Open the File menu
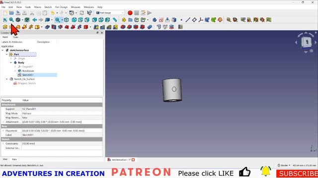 [3, 7]
